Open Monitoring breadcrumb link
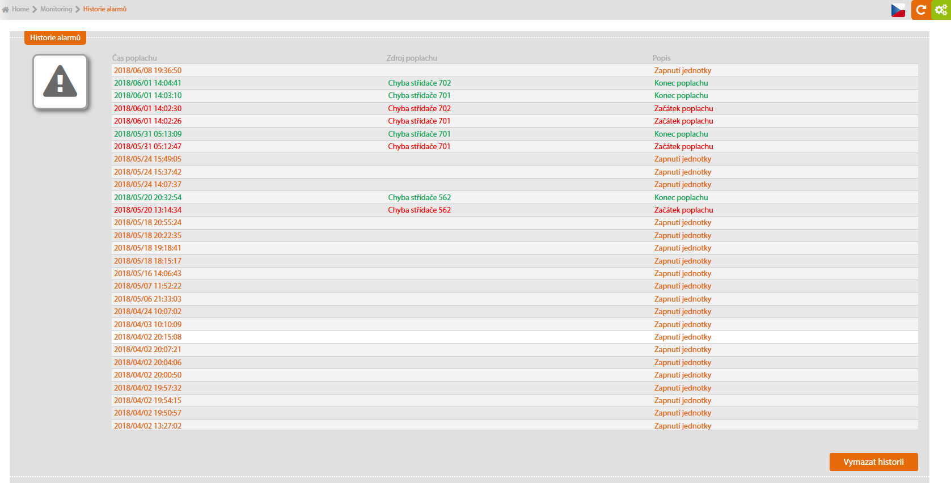This screenshot has height=483, width=951. click(x=56, y=9)
